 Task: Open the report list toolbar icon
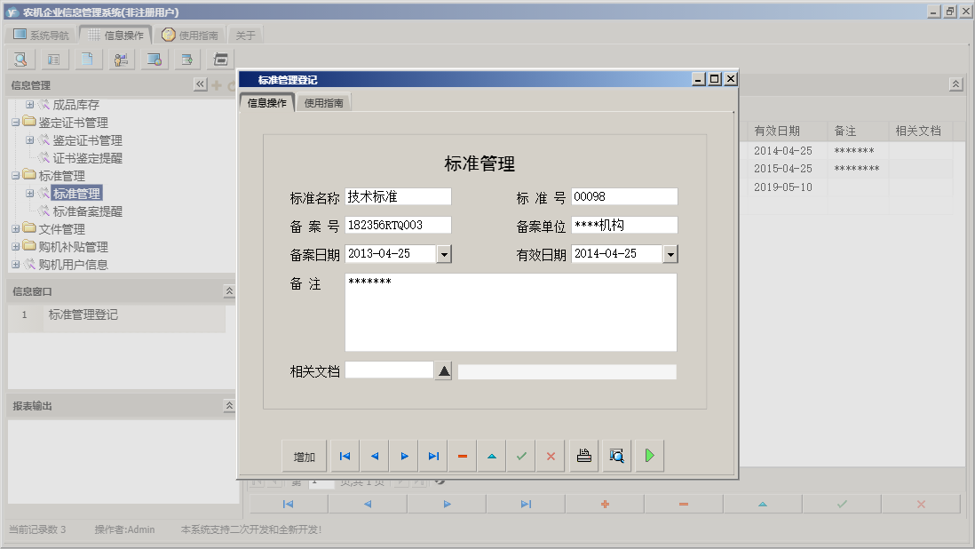click(x=53, y=59)
